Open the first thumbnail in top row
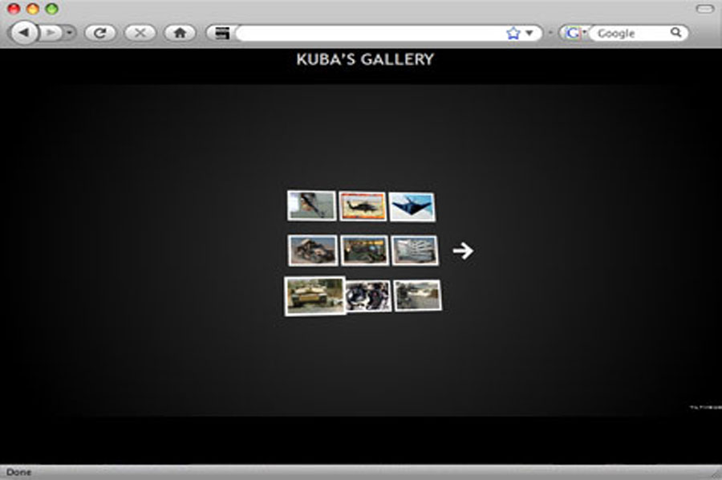Image resolution: width=722 pixels, height=480 pixels. tap(312, 205)
